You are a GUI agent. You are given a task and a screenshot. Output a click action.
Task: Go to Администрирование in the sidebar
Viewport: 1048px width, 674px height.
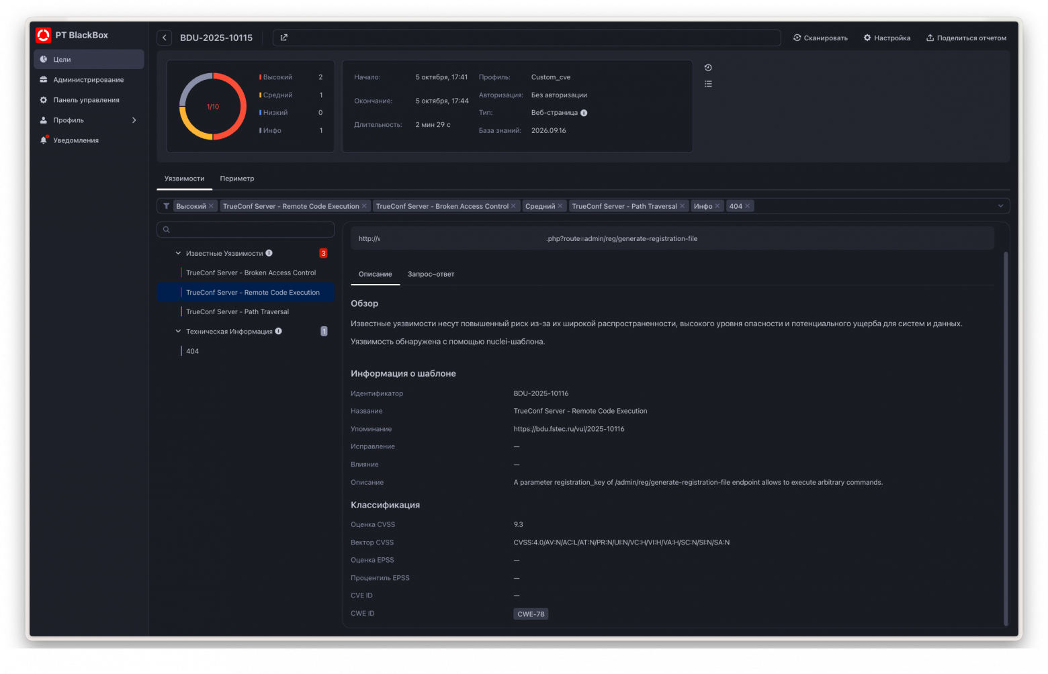[89, 80]
